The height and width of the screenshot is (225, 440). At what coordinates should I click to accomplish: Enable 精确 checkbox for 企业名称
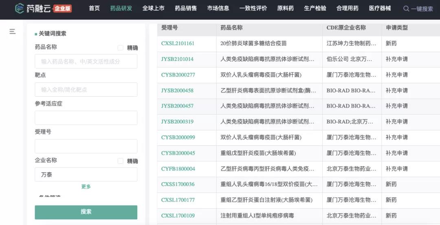coord(121,161)
